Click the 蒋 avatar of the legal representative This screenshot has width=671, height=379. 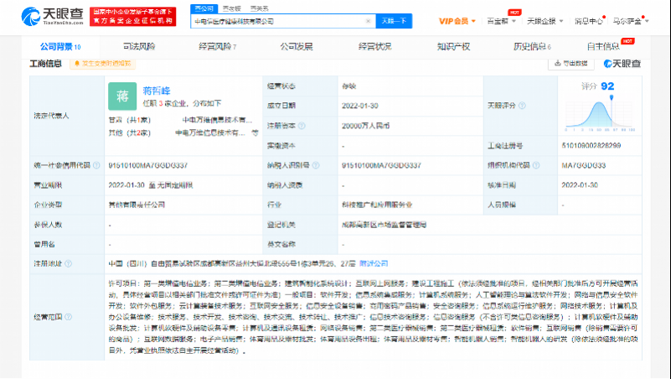click(122, 96)
